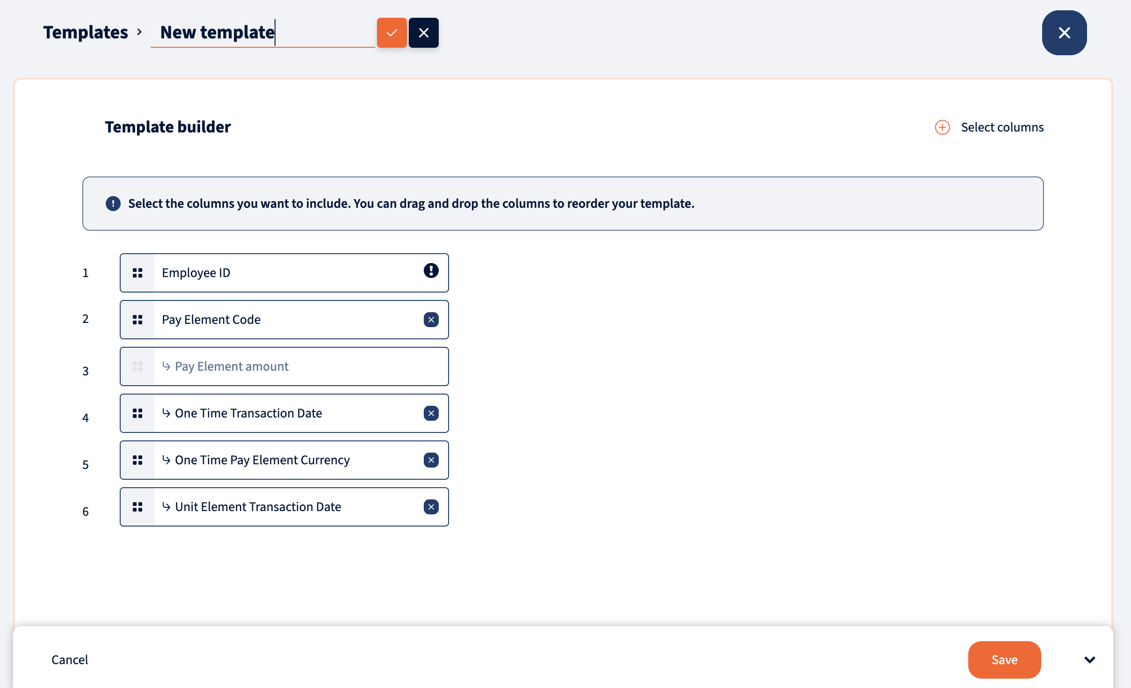This screenshot has height=688, width=1131.
Task: Remove the Pay Element Code column
Action: coord(431,320)
